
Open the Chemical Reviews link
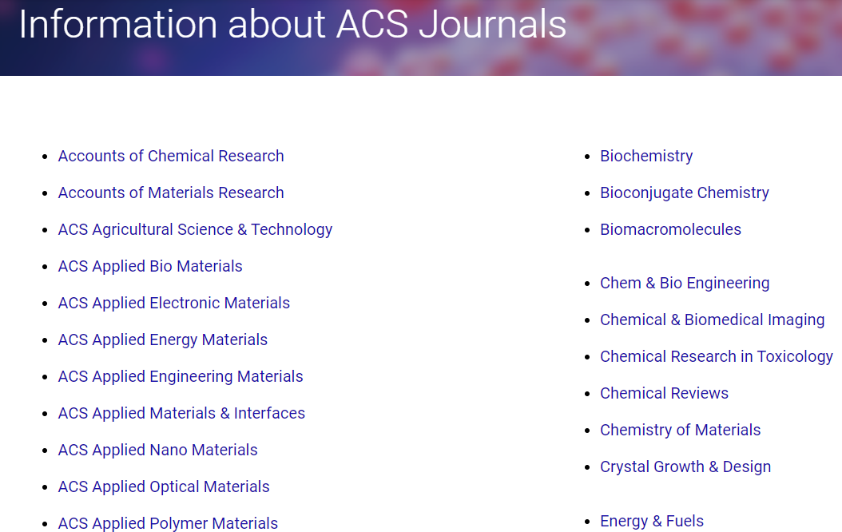(664, 393)
